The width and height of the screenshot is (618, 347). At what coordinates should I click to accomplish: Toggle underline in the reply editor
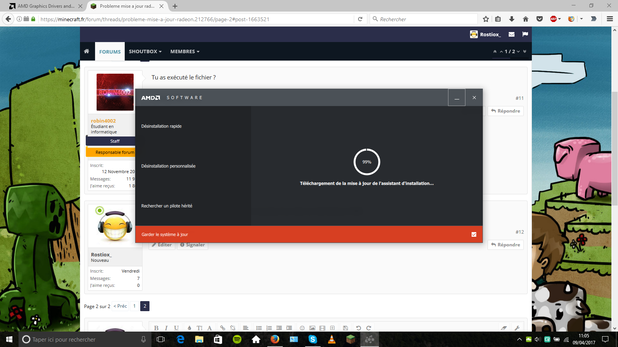tap(176, 328)
